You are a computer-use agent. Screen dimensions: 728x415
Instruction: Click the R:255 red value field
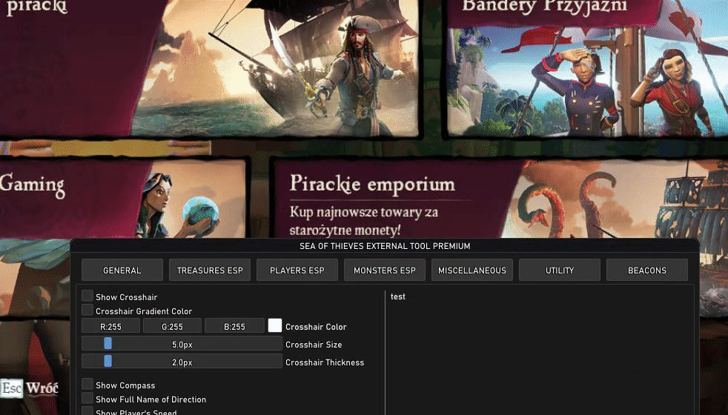110,326
